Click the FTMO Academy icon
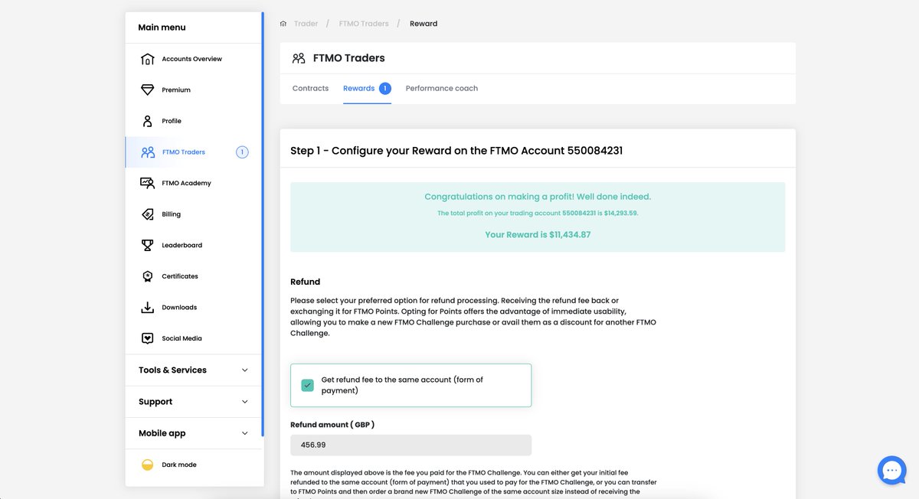Image resolution: width=919 pixels, height=499 pixels. (148, 183)
